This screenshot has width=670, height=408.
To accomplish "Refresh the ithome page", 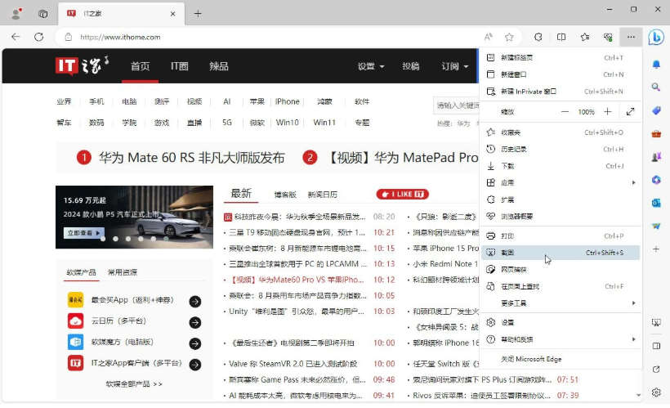I will [39, 37].
